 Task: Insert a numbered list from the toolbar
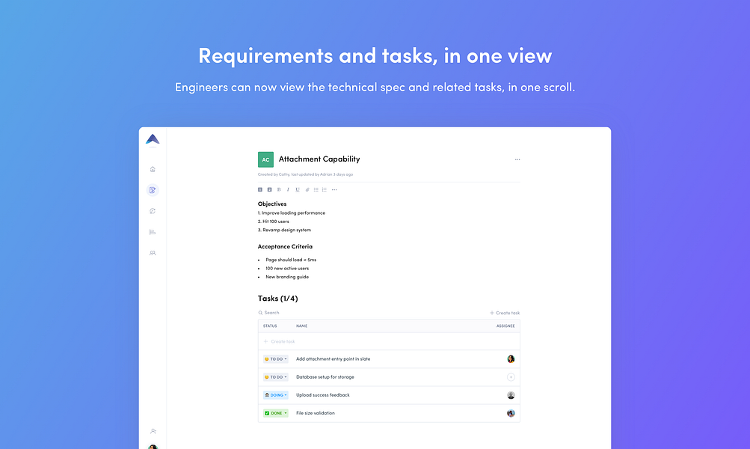325,189
